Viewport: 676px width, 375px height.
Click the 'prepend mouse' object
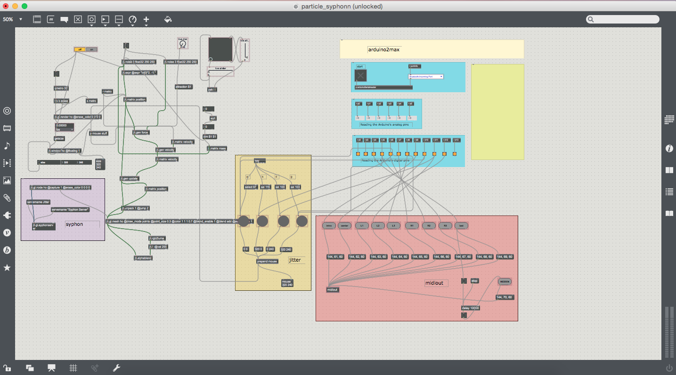(267, 261)
